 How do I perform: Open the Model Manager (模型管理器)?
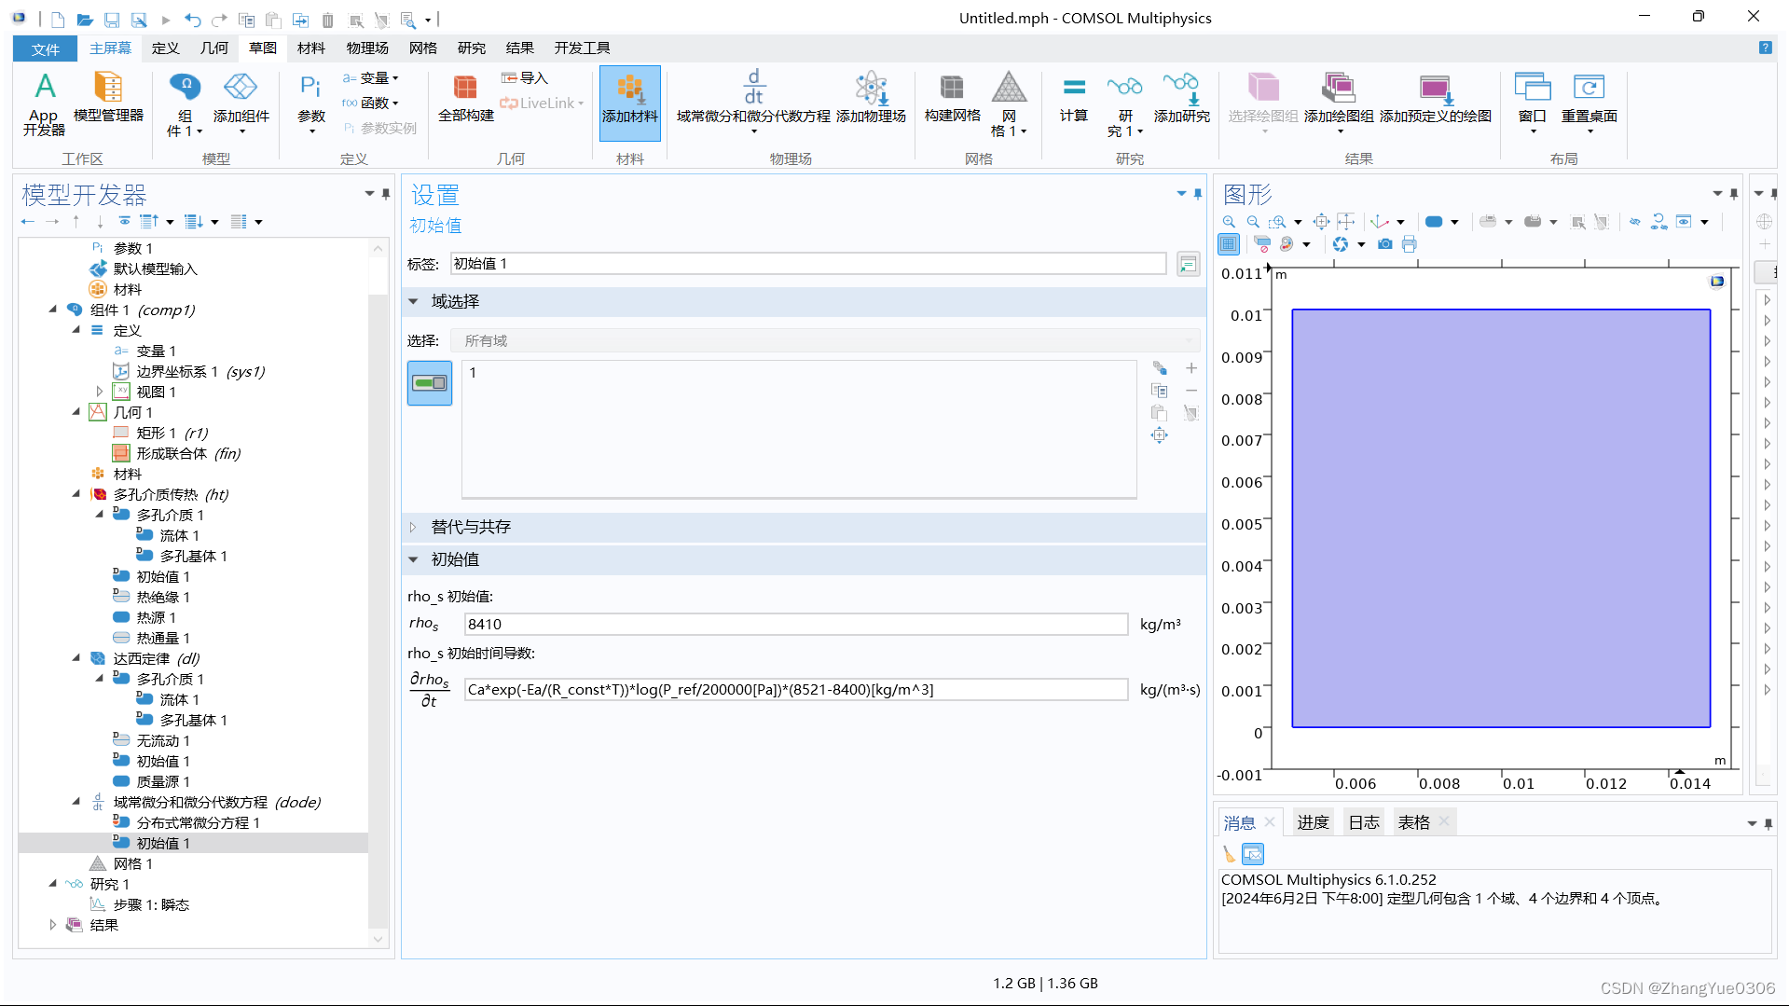click(x=108, y=98)
